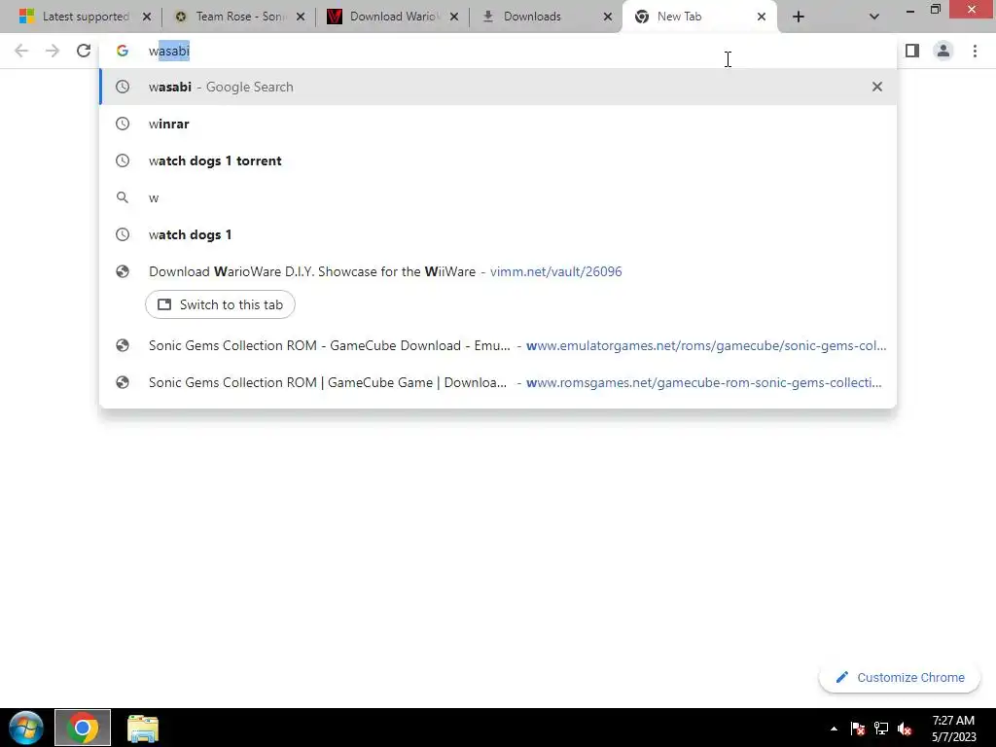
Task: Restore down the Chrome window
Action: (936, 9)
